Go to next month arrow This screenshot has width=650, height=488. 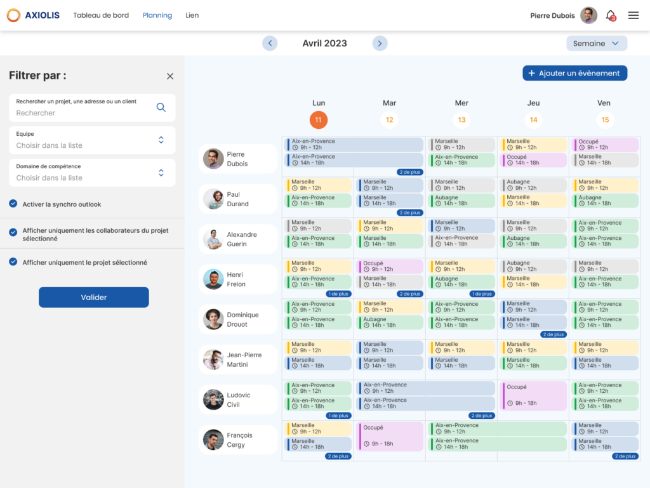380,43
